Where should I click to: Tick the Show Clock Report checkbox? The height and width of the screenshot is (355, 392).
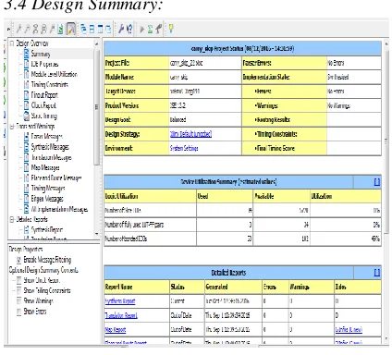pos(18,280)
